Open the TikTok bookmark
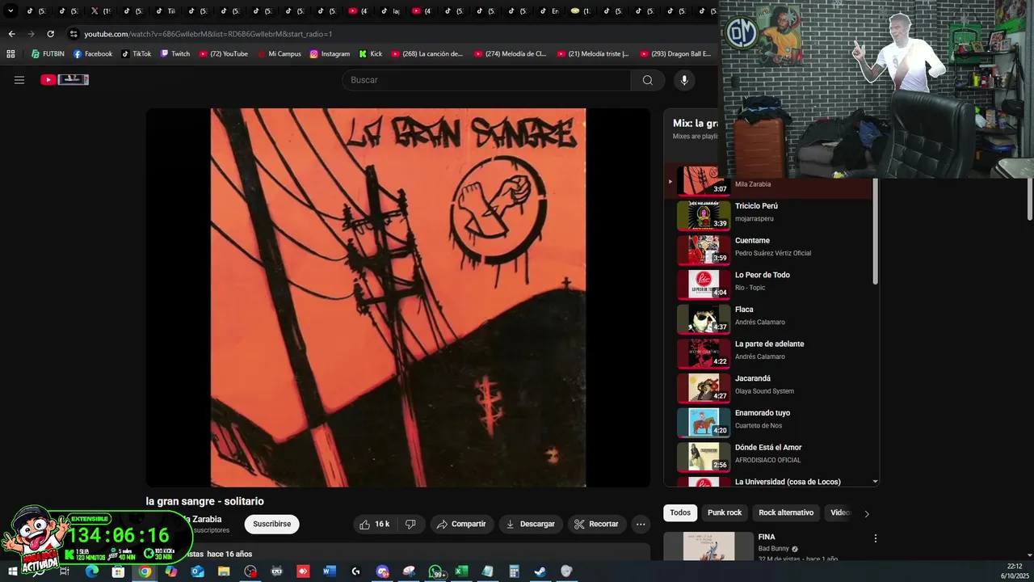Image resolution: width=1034 pixels, height=582 pixels. coord(137,54)
